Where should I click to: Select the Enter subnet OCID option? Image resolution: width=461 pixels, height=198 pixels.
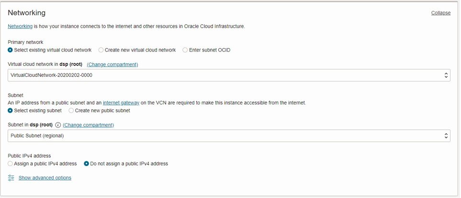[x=185, y=50]
